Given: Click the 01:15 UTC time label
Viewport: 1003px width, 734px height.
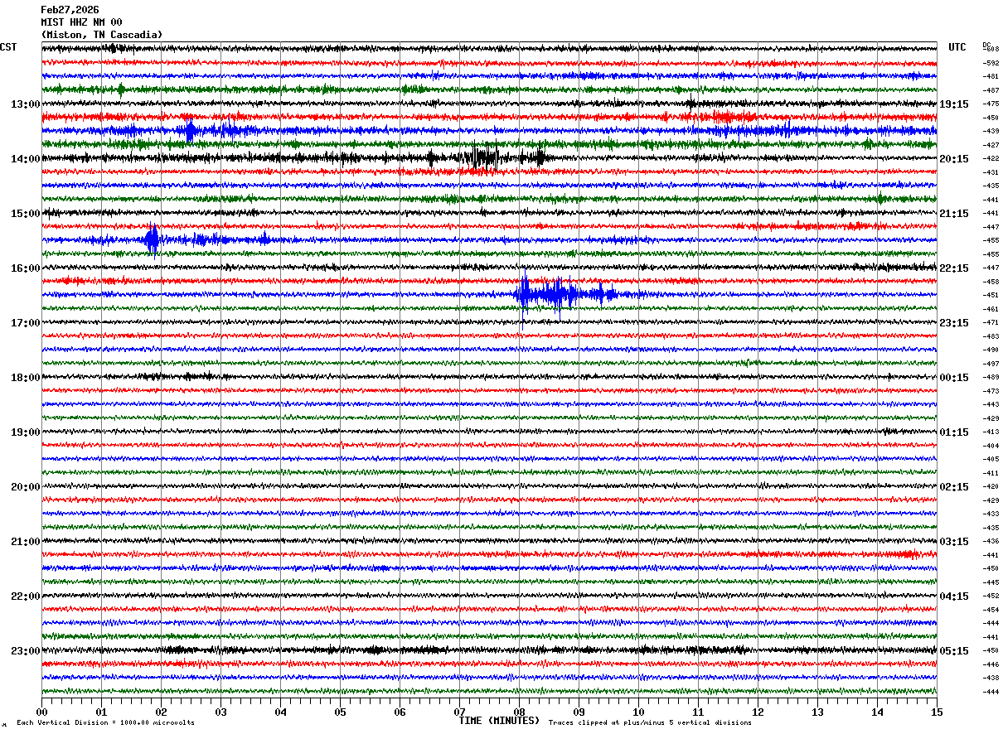Looking at the screenshot, I should pyautogui.click(x=954, y=432).
